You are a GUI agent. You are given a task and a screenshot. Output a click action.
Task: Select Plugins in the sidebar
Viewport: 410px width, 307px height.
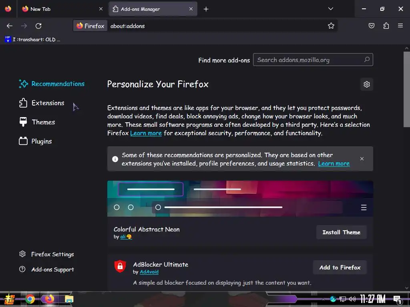coord(35,141)
